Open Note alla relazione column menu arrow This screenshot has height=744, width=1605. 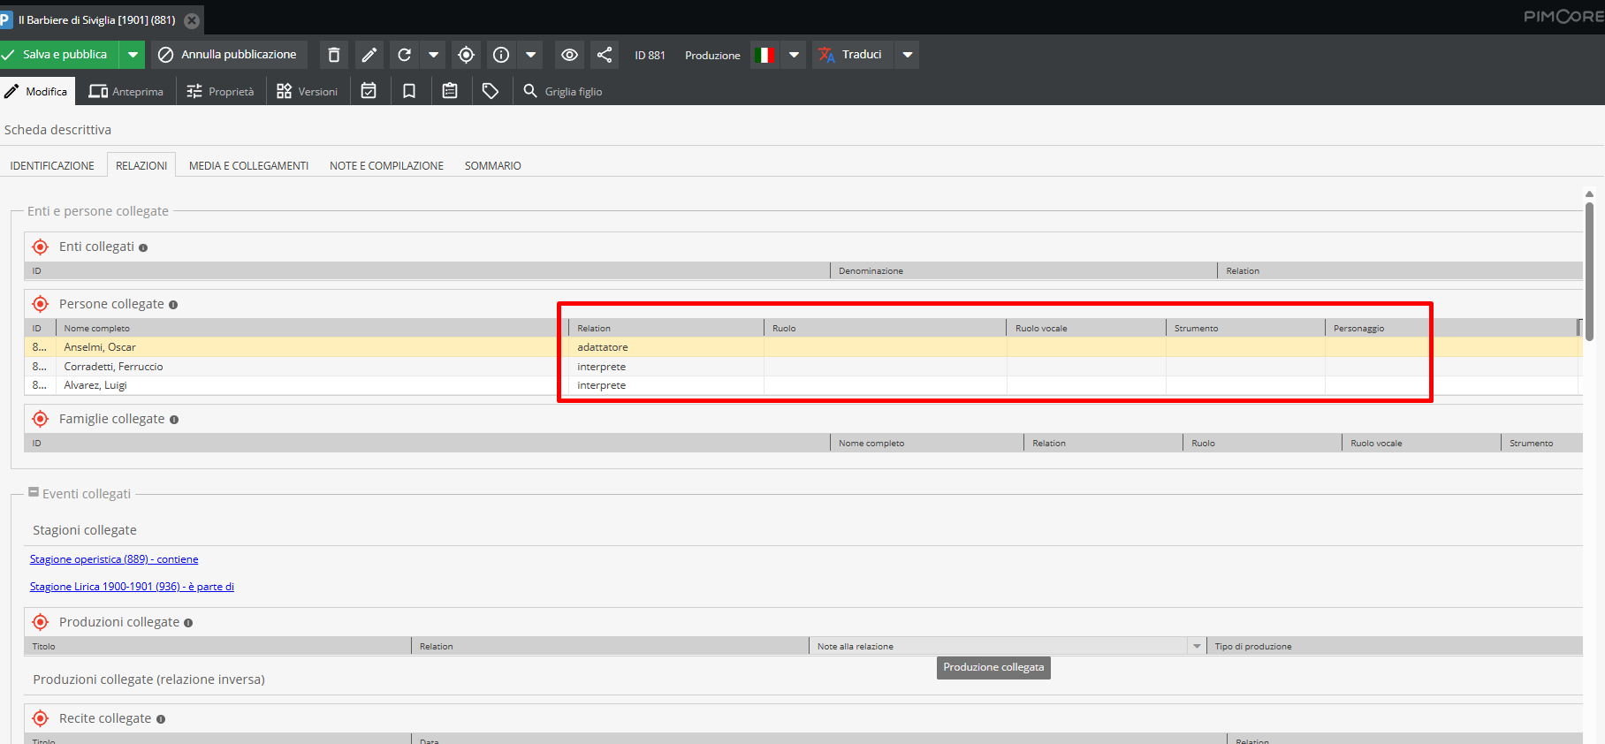click(x=1197, y=647)
